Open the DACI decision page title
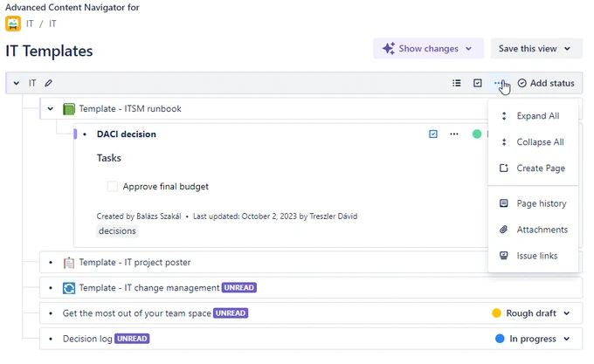The width and height of the screenshot is (594, 364). pyautogui.click(x=126, y=134)
